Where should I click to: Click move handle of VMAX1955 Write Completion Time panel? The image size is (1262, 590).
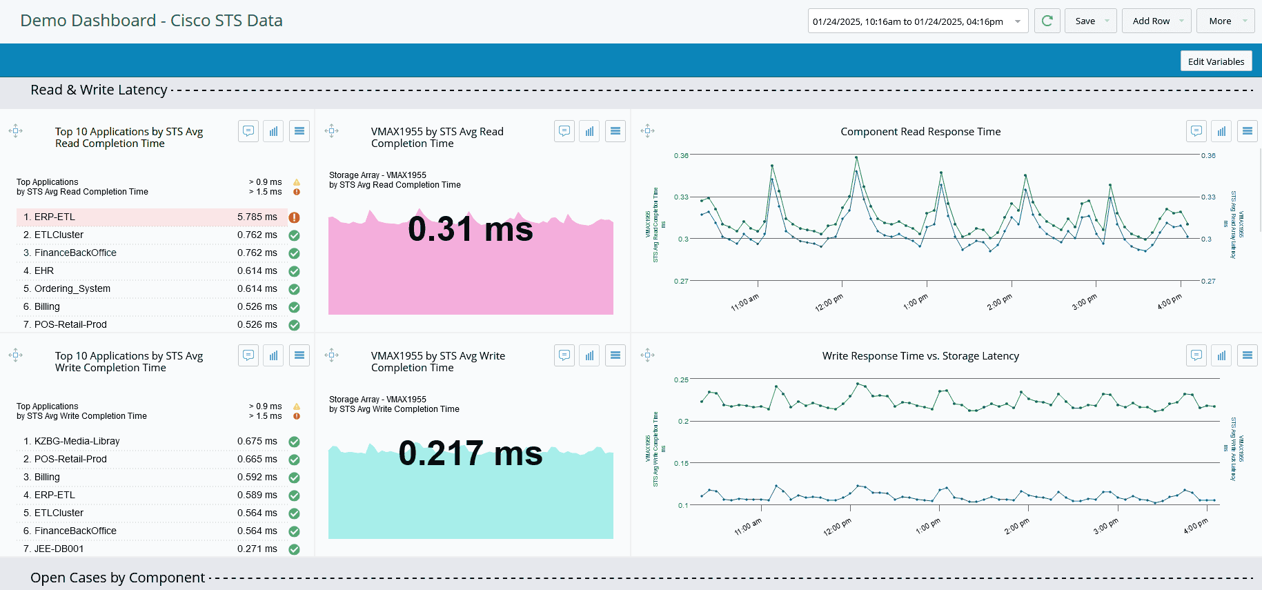[331, 355]
